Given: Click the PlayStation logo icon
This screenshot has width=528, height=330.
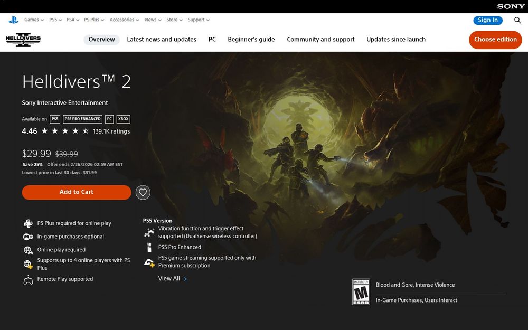Looking at the screenshot, I should pyautogui.click(x=14, y=20).
